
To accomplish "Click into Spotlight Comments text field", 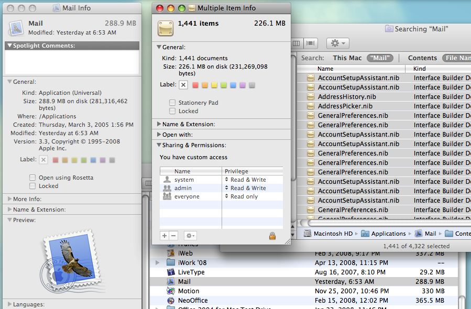I will click(72, 62).
